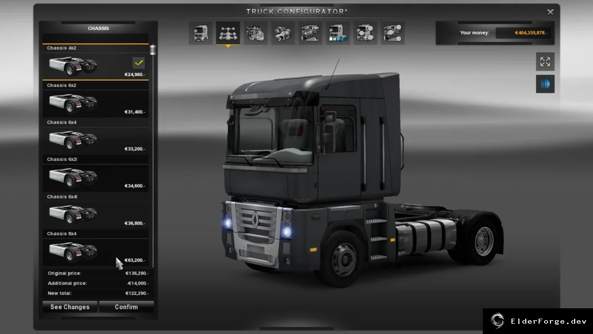The width and height of the screenshot is (593, 334).
Task: Open the interior accessories category icon
Action: (x=393, y=33)
